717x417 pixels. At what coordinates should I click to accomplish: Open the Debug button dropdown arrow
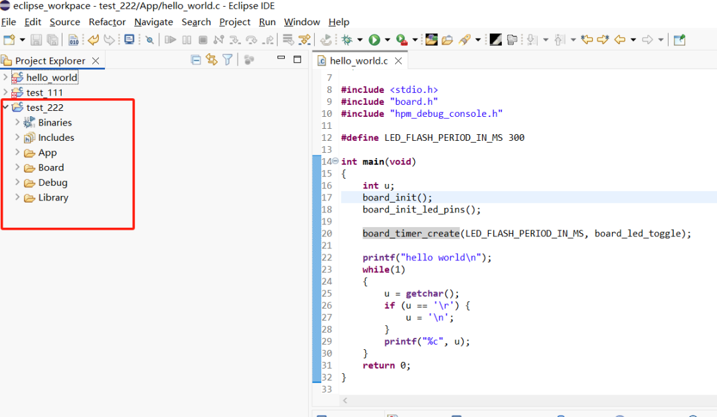[x=360, y=41]
